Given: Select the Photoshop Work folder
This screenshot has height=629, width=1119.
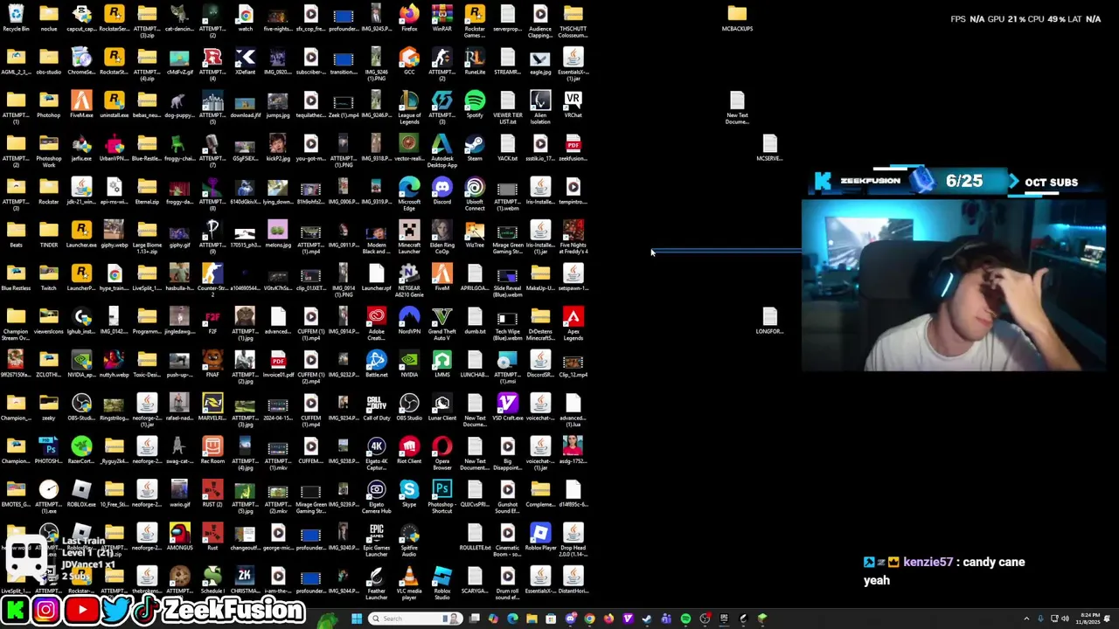Looking at the screenshot, I should click(49, 150).
